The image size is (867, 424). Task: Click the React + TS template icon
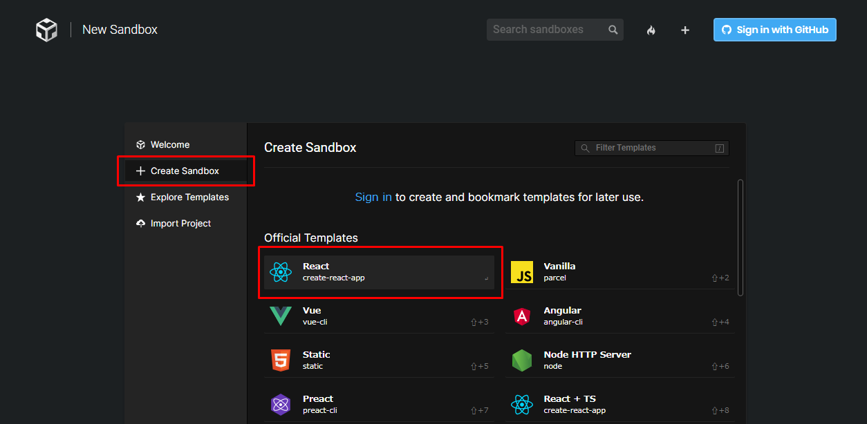522,404
